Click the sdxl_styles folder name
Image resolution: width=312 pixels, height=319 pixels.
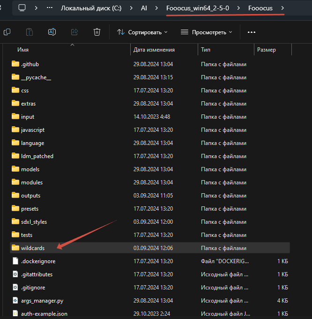click(34, 222)
